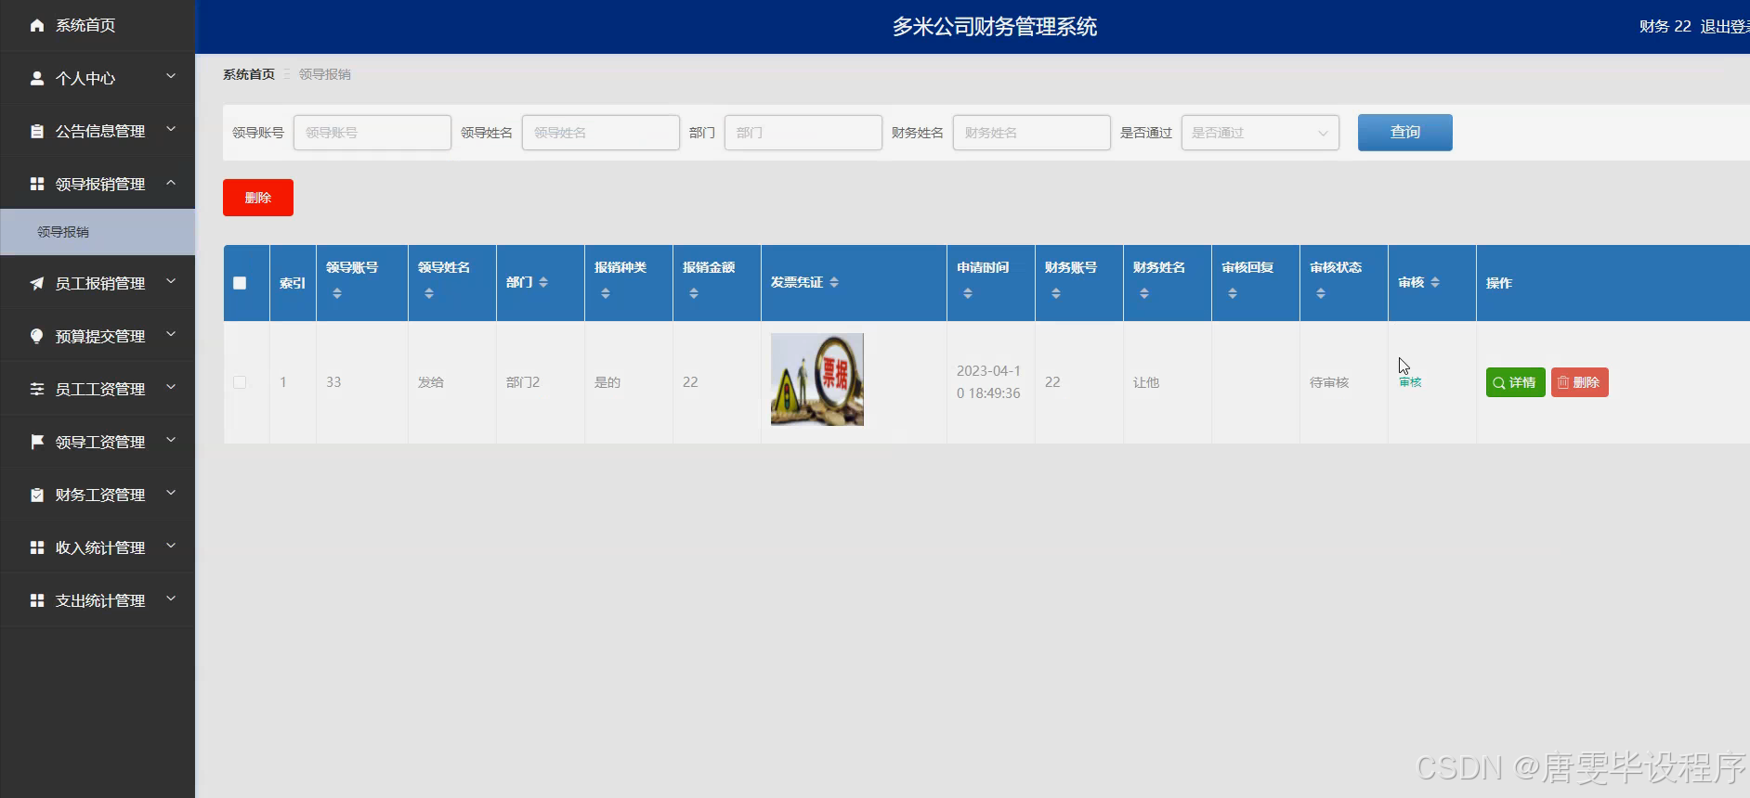1750x798 pixels.
Task: Click the sliders icon for 员工工资管理
Action: click(x=36, y=389)
